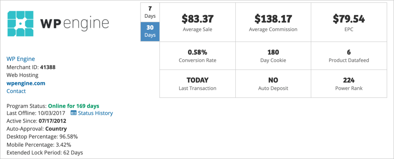Click the Merchant ID 41388 text

pyautogui.click(x=31, y=67)
